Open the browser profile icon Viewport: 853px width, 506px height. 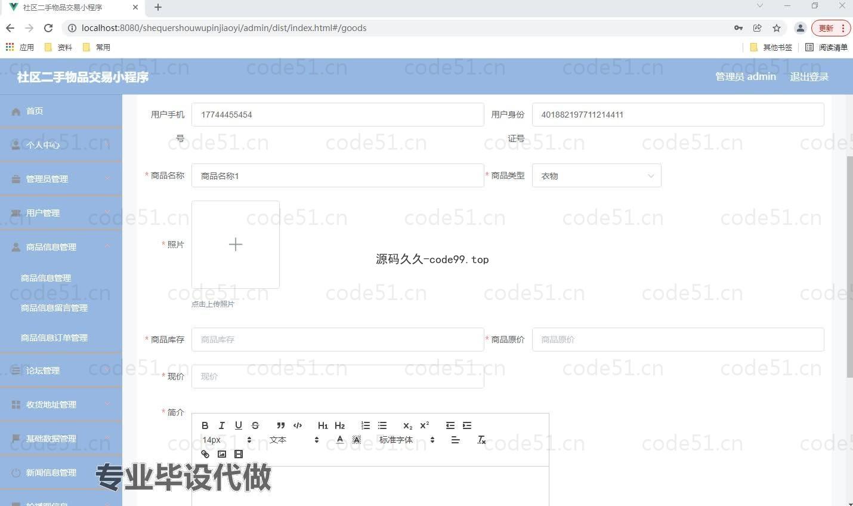800,28
